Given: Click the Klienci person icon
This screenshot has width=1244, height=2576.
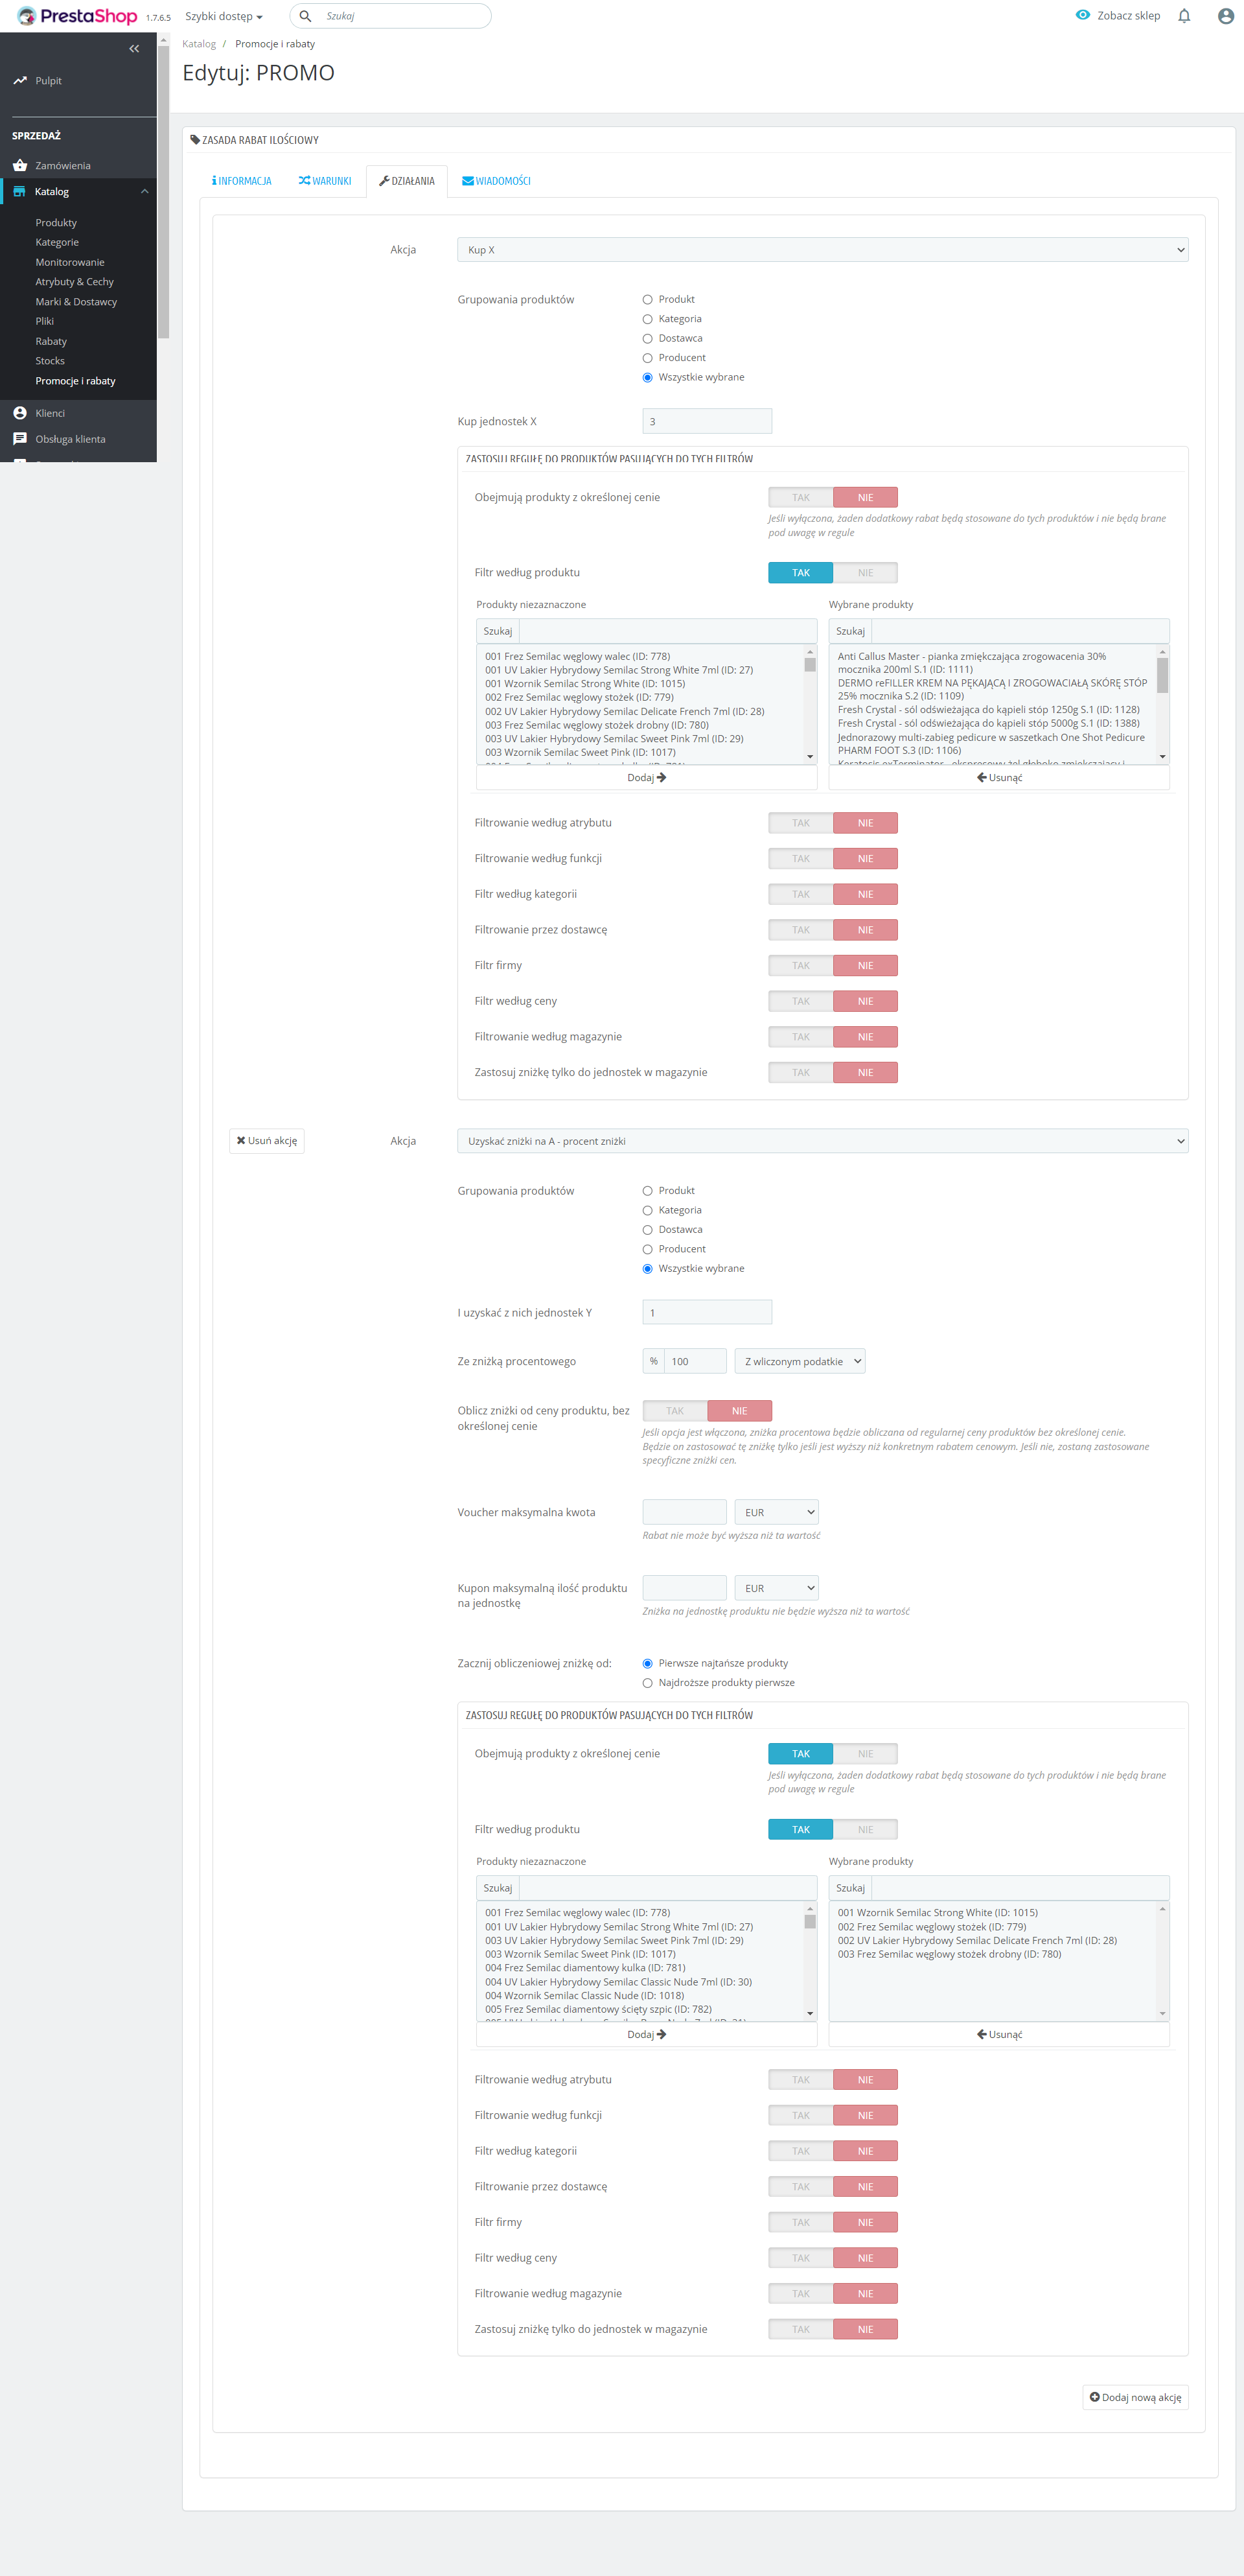Looking at the screenshot, I should 20,413.
